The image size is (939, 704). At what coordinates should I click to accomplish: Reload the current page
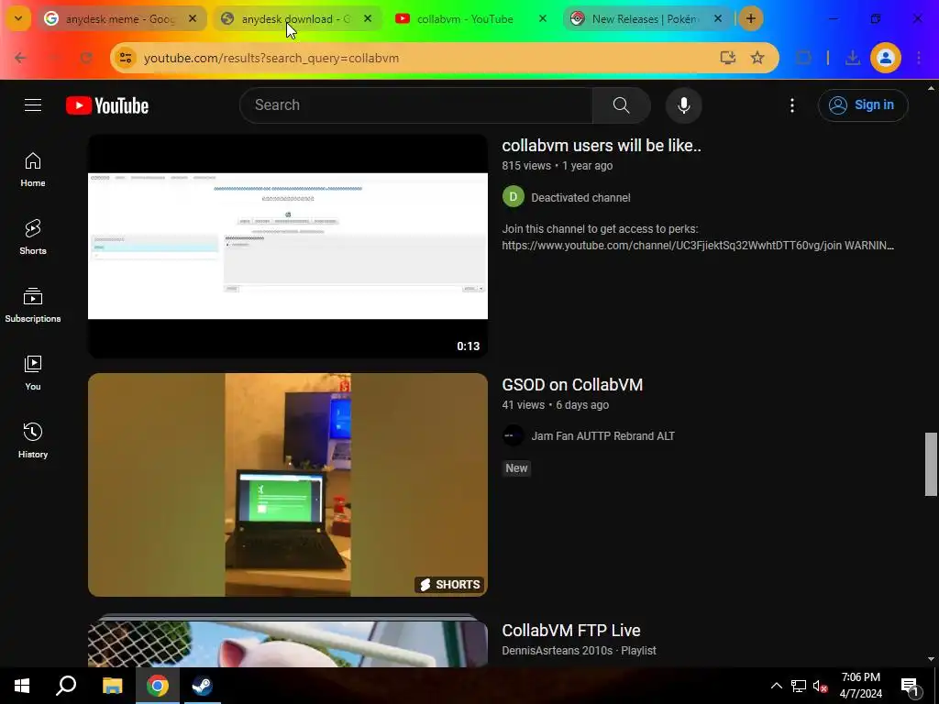(x=86, y=58)
